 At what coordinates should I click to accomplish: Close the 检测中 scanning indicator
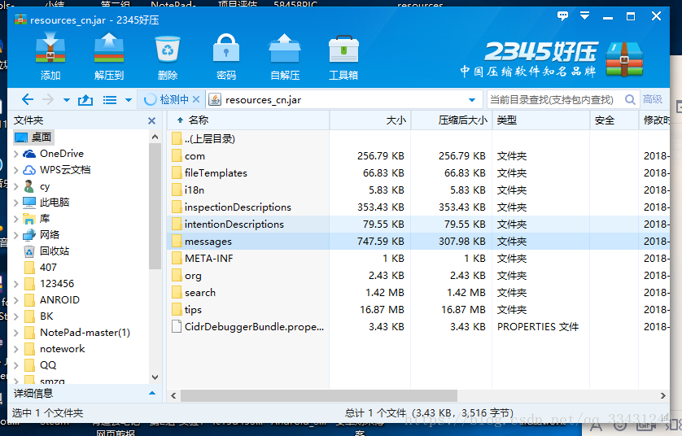point(196,99)
